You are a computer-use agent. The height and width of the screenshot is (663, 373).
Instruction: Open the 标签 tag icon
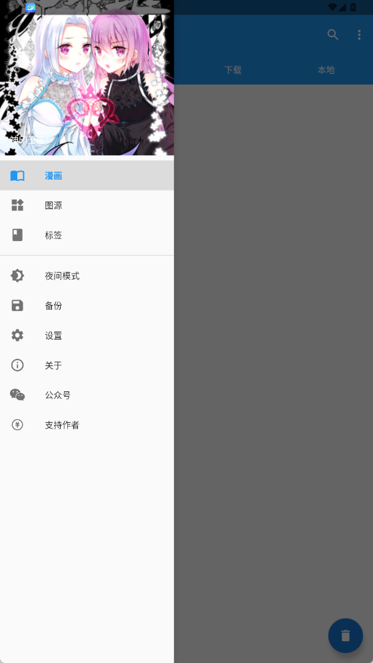17,235
